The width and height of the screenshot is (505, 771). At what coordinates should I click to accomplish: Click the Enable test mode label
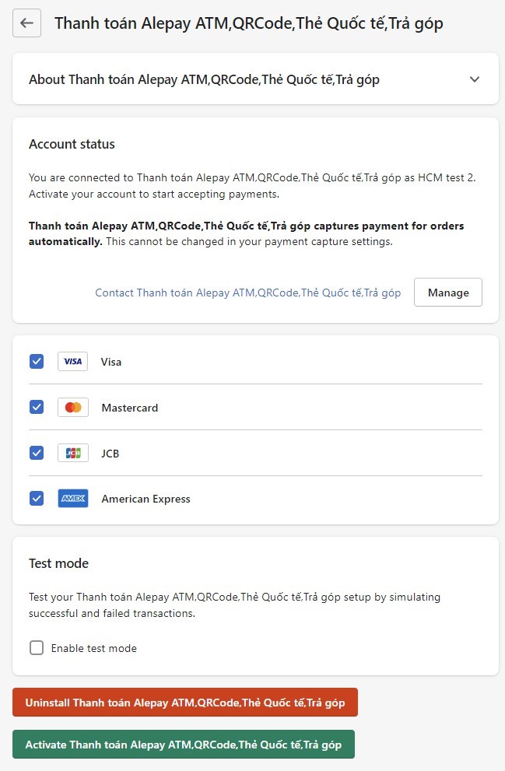94,648
